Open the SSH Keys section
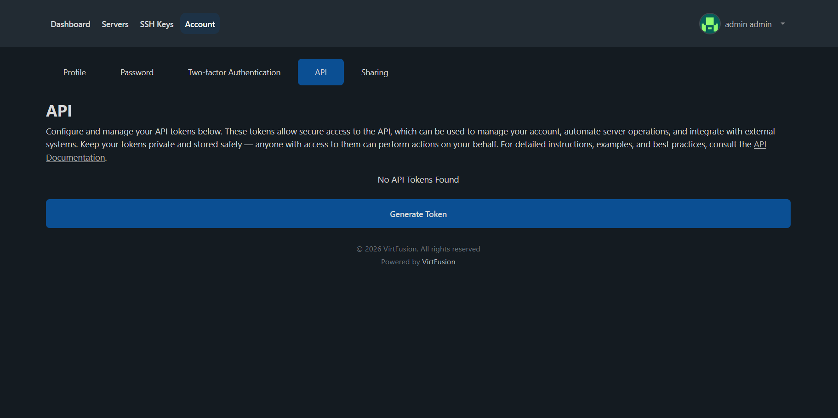This screenshot has width=838, height=418. coord(156,24)
